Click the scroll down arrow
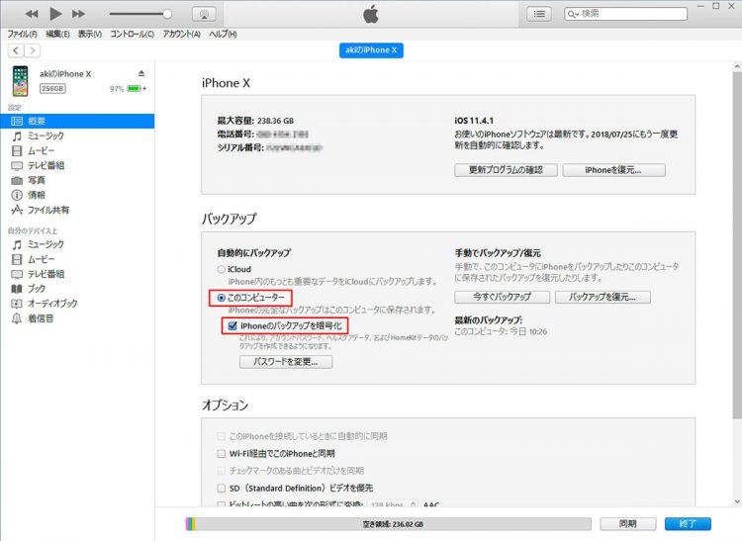The image size is (742, 541). coord(737,501)
